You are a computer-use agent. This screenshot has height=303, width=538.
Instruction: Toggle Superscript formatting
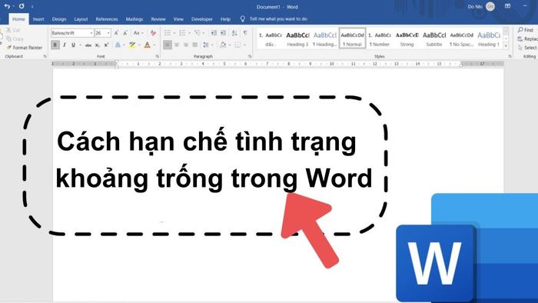click(x=106, y=45)
